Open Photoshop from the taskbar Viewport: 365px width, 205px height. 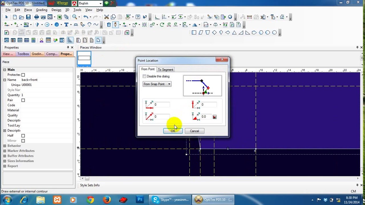(140, 200)
